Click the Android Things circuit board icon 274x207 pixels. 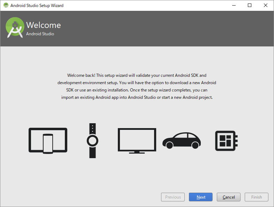[x=226, y=141]
